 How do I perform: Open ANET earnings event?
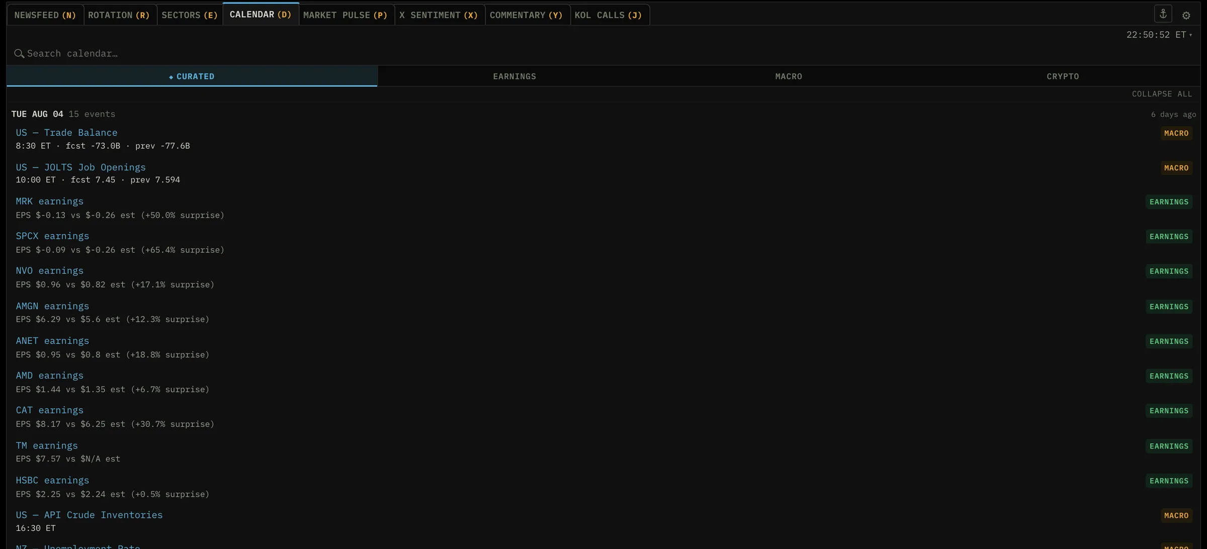click(52, 341)
